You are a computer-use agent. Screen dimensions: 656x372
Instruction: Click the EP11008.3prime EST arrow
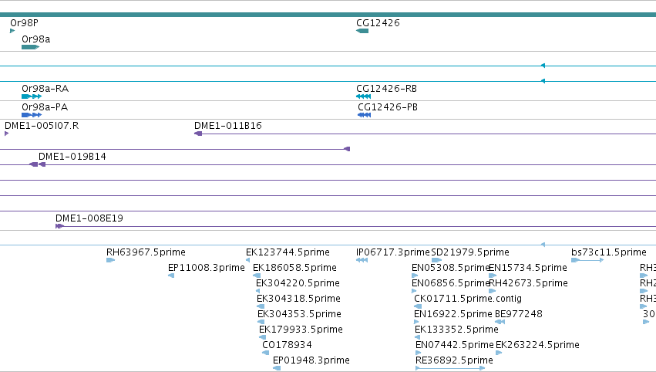tap(171, 276)
